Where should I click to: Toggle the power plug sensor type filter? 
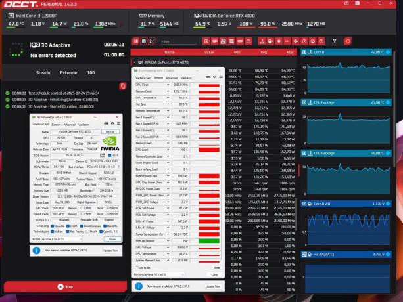(279, 41)
